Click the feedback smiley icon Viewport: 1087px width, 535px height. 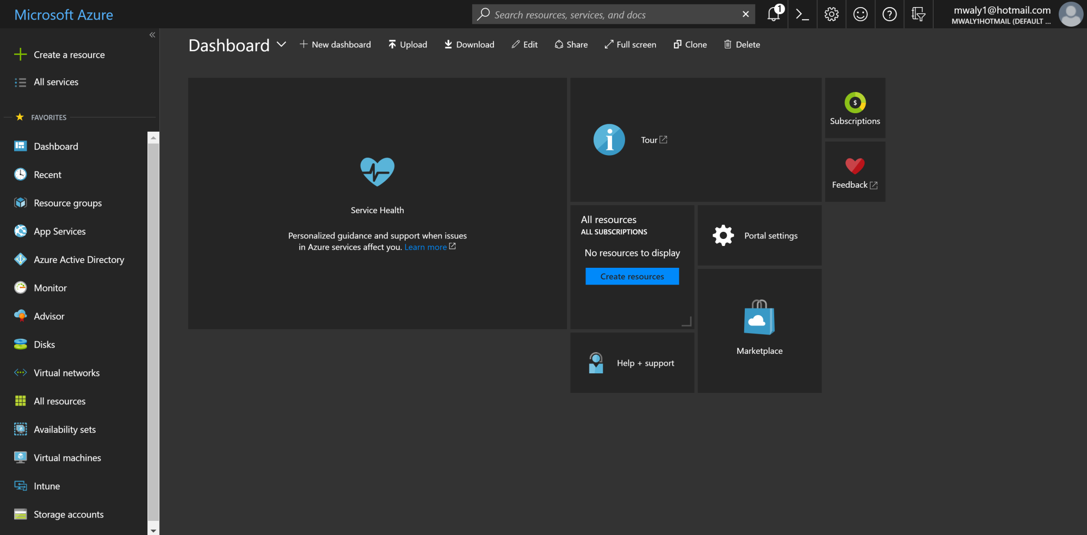(860, 14)
